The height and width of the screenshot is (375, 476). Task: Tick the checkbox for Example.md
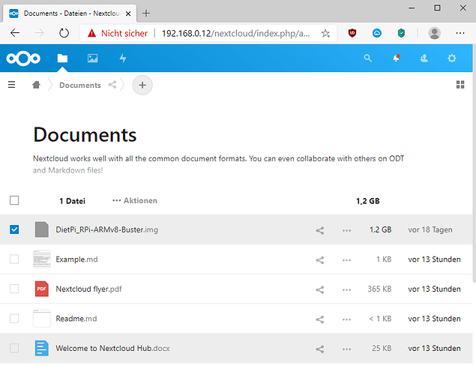tap(14, 259)
